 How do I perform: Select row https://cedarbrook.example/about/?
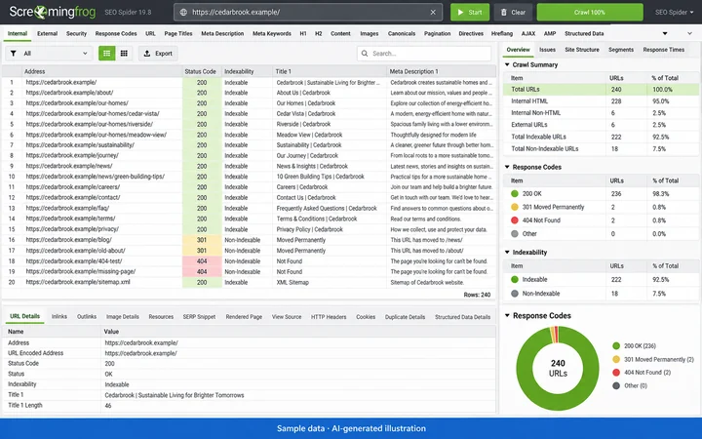coord(249,93)
